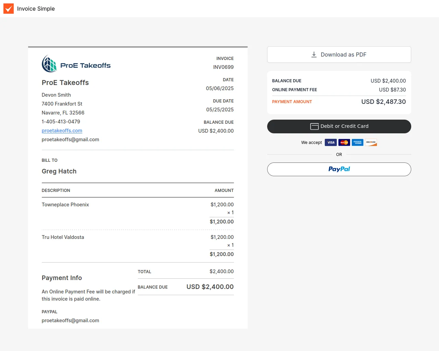Click the Mastercard icon
Image resolution: width=439 pixels, height=351 pixels.
[x=344, y=143]
